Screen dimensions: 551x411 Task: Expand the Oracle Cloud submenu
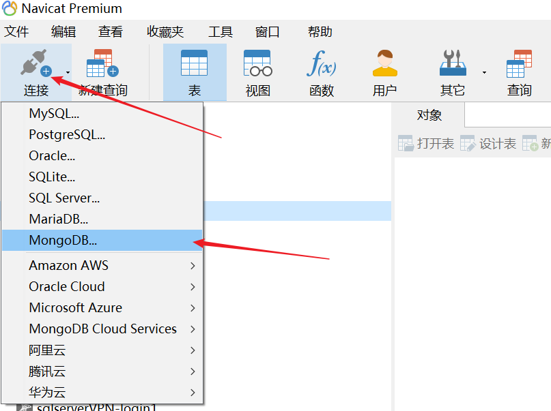[102, 286]
